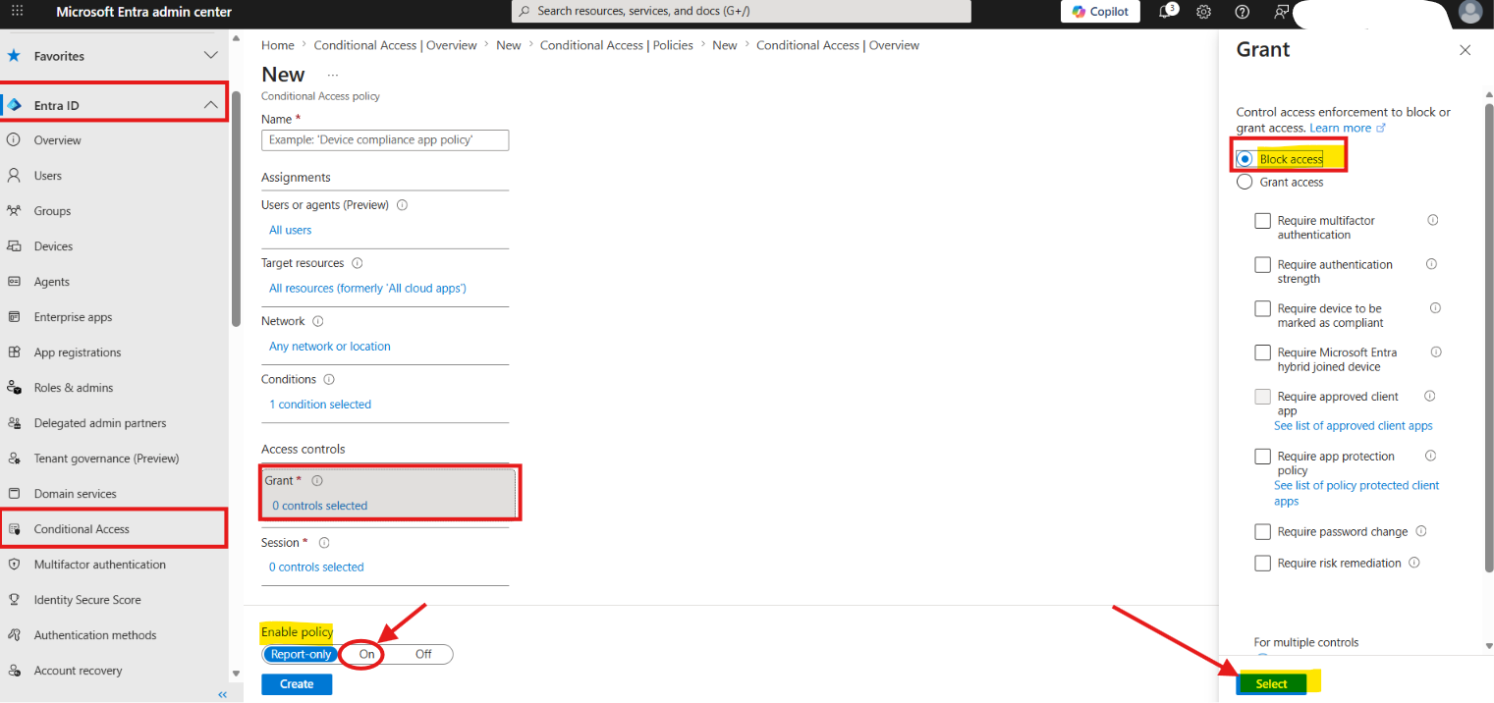
Task: Open the Learn more link
Action: coord(1347,128)
